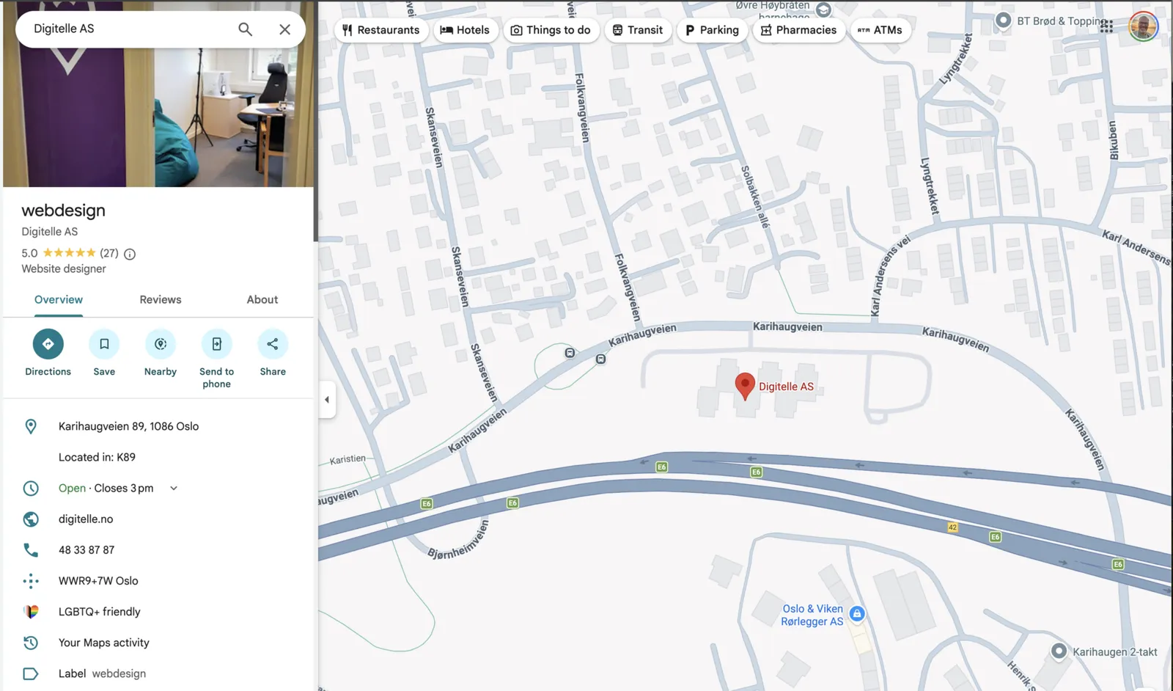Image resolution: width=1173 pixels, height=691 pixels.
Task: Search Nearby places icon
Action: point(161,344)
